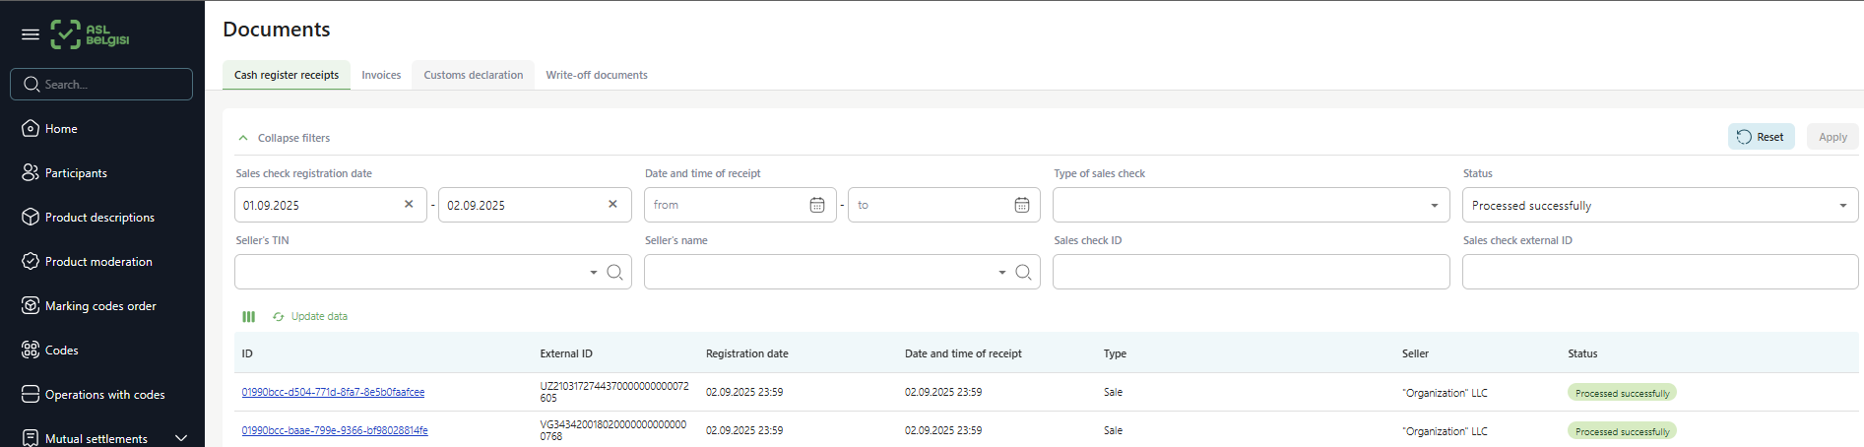Image resolution: width=1864 pixels, height=447 pixels.
Task: Switch to the Invoices tab
Action: tap(381, 75)
